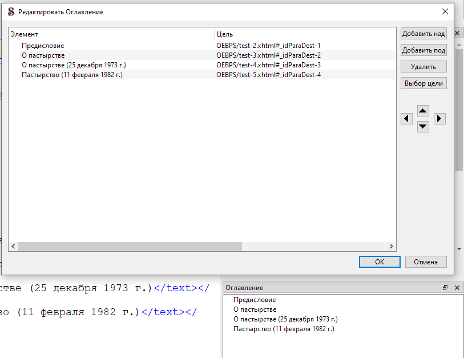Click the Добавить под button

(x=423, y=50)
